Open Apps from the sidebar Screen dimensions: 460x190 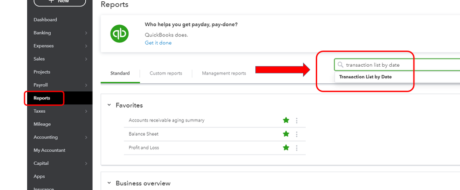[39, 176]
